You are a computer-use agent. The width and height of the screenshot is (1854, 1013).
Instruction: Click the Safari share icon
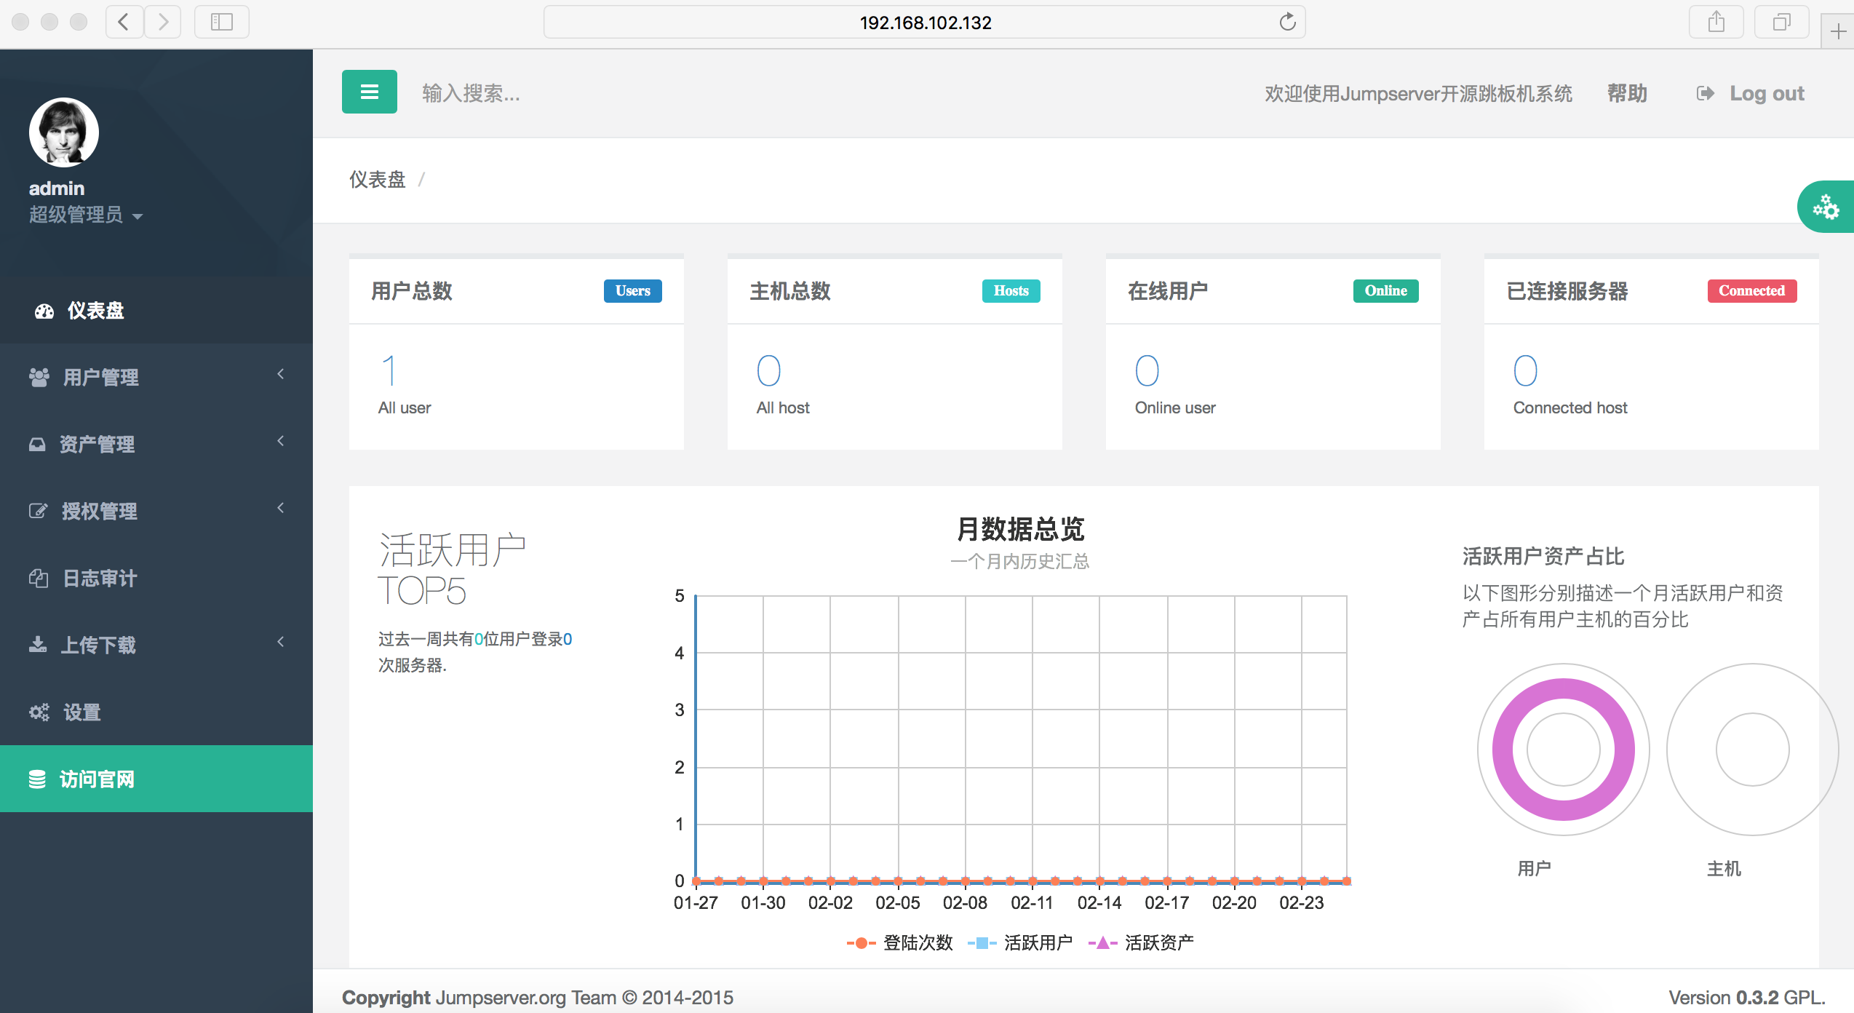click(1716, 22)
